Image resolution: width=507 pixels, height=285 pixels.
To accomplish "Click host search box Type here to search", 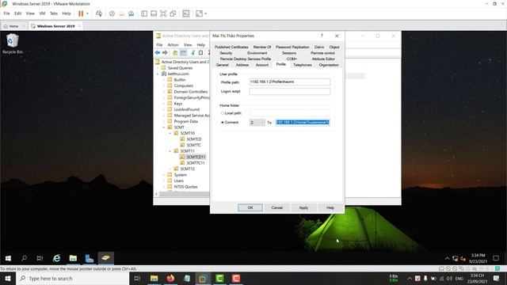I will [73, 278].
